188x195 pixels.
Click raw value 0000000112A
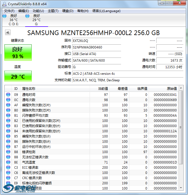click(x=165, y=131)
